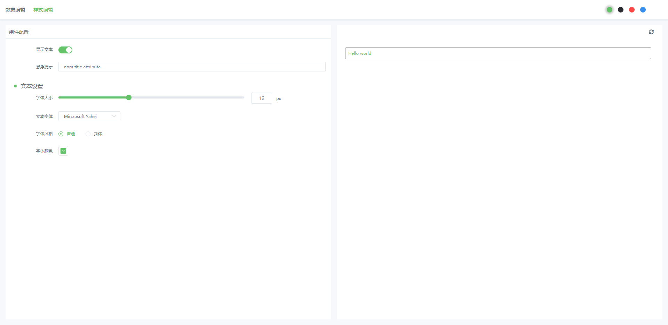This screenshot has height=325, width=668.
Task: Open the 字体颜色 color picker swatch
Action: click(x=63, y=151)
